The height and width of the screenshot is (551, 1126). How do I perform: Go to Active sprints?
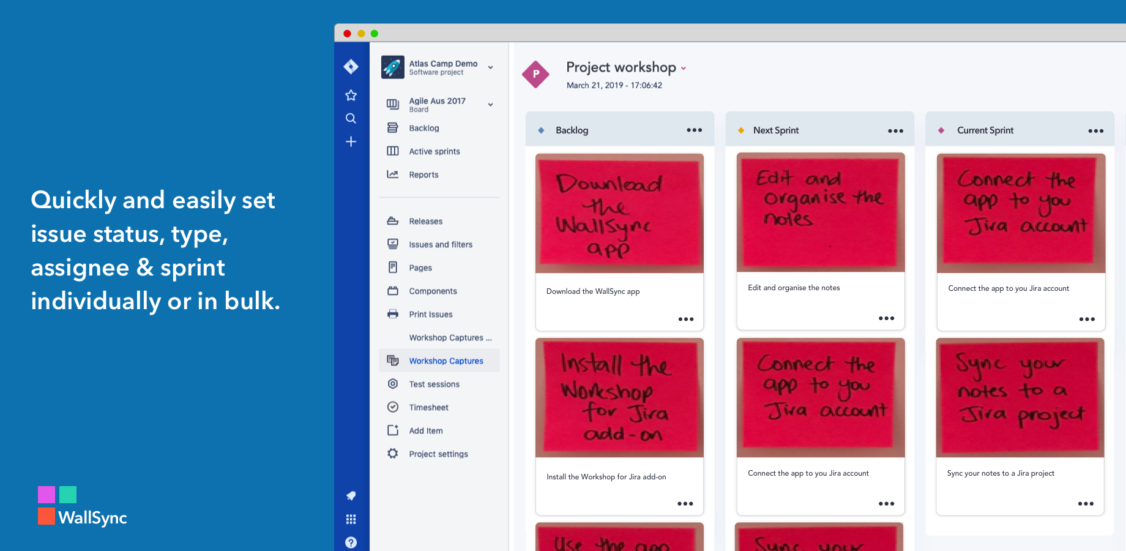434,151
